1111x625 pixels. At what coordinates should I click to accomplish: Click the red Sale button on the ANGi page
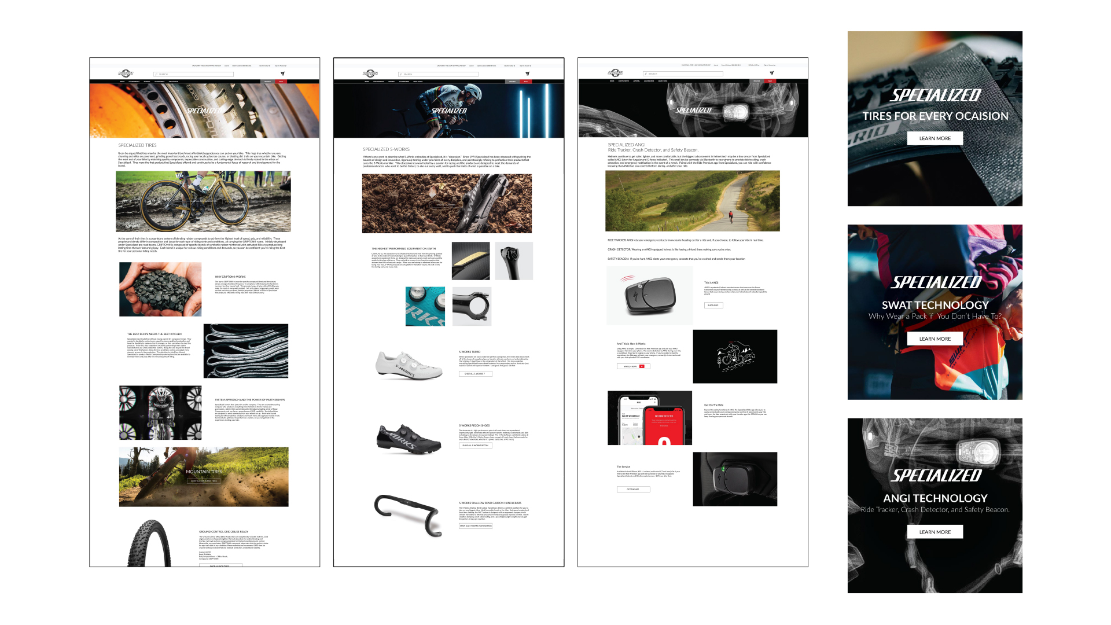[770, 81]
